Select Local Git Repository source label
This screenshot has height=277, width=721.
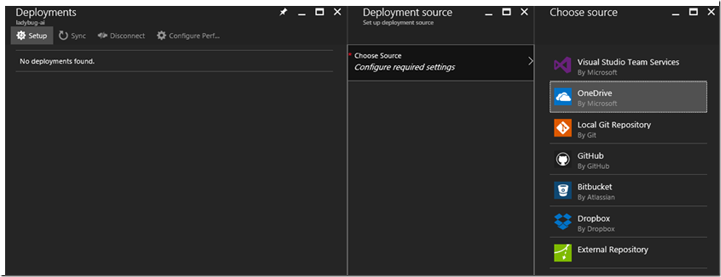click(x=614, y=124)
